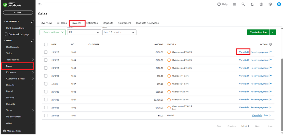Click overdue warning icon for invoice 1006
Screen dimensions: 285x135
(169, 76)
